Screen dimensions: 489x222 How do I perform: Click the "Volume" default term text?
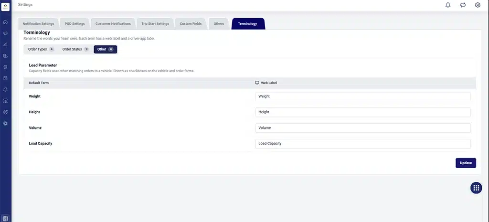click(35, 128)
